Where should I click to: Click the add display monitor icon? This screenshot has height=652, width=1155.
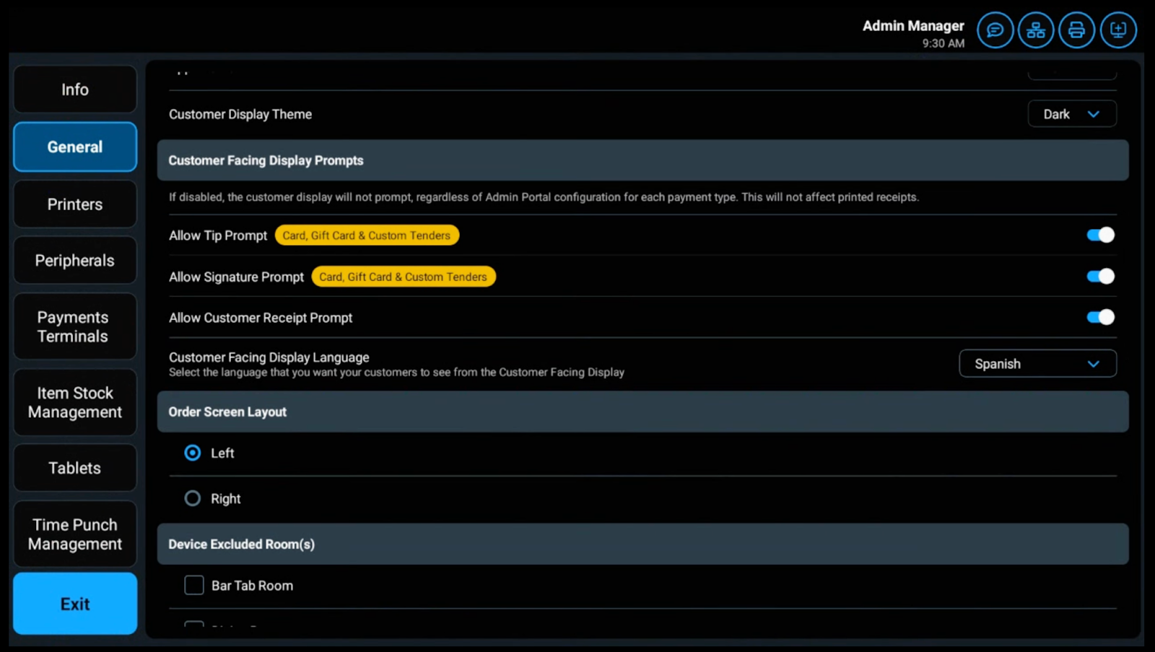point(1117,30)
